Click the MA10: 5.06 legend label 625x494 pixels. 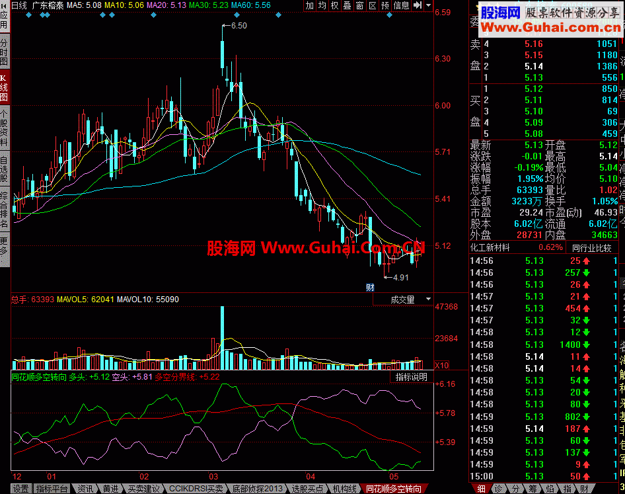(x=124, y=5)
